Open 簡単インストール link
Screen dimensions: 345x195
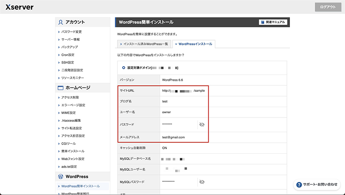[73, 151]
